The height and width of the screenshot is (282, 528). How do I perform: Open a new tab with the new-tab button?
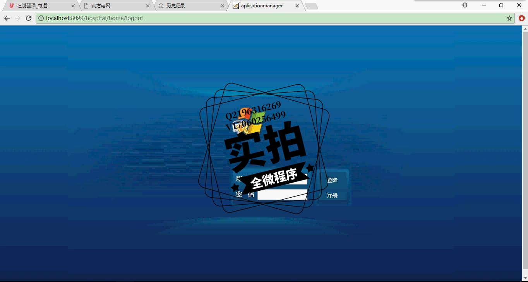(312, 6)
